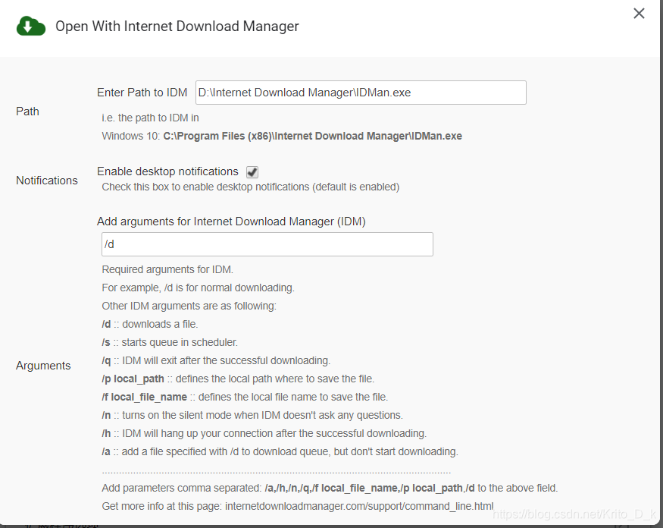Click the '/p local_path' description line

[x=238, y=379]
